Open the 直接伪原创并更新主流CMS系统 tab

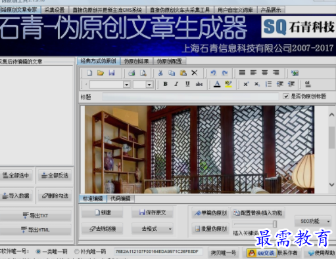[107, 10]
